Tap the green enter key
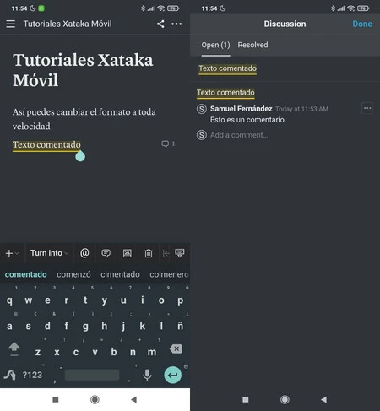 (172, 375)
